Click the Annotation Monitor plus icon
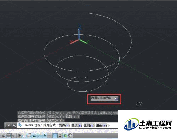The image size is (177, 139). click(x=70, y=135)
